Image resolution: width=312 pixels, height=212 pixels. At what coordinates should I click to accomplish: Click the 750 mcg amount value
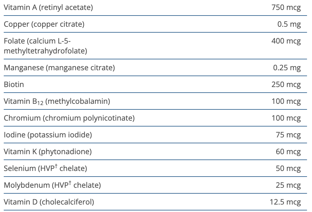click(x=286, y=7)
